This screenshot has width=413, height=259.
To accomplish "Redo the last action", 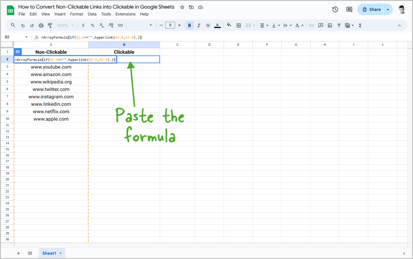I will coord(32,25).
